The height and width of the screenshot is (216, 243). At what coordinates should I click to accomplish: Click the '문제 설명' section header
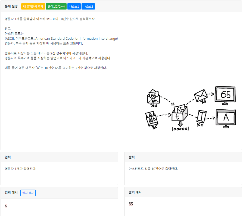click(11, 6)
